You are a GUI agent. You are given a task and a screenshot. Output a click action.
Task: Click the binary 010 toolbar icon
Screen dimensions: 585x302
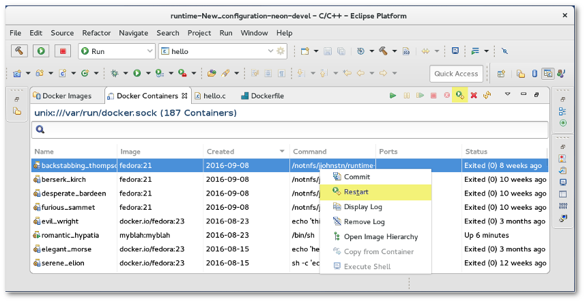[x=406, y=51]
